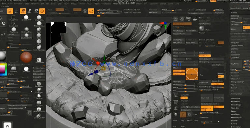Image resolution: width=250 pixels, height=128 pixels.
Task: Click the comb-like third icon in right panel
Action: (188, 19)
